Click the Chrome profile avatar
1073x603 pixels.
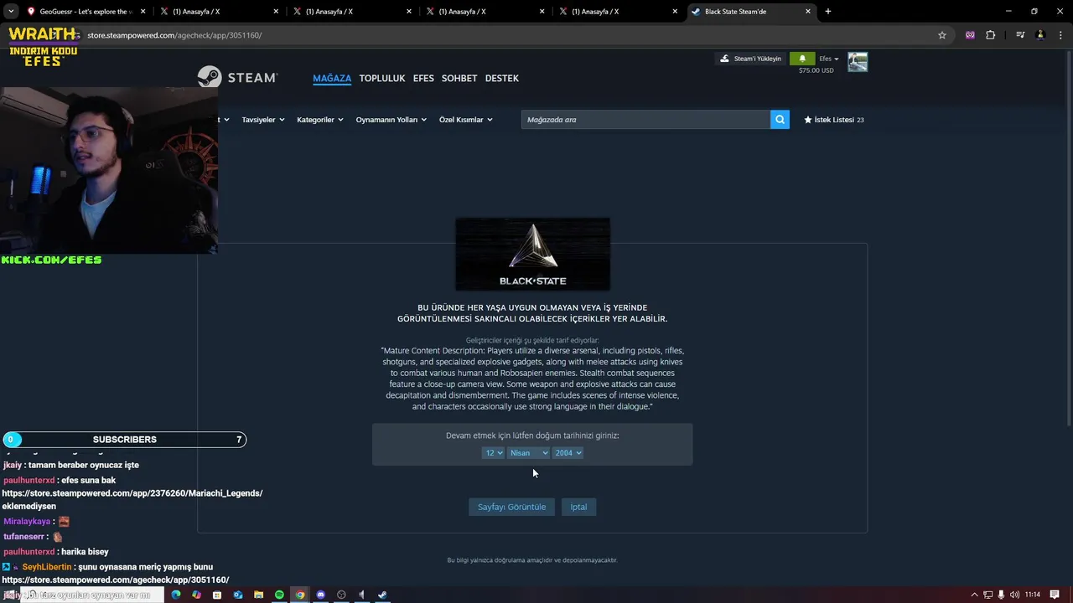pyautogui.click(x=1040, y=35)
